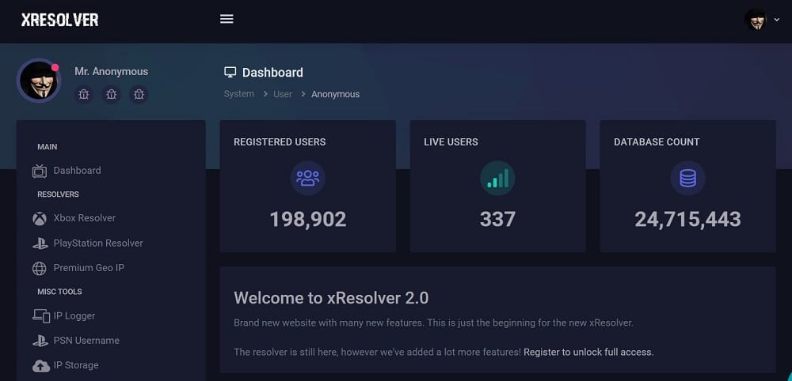Click the Mr. Anonymous profile picture
The image size is (792, 381).
coord(39,81)
